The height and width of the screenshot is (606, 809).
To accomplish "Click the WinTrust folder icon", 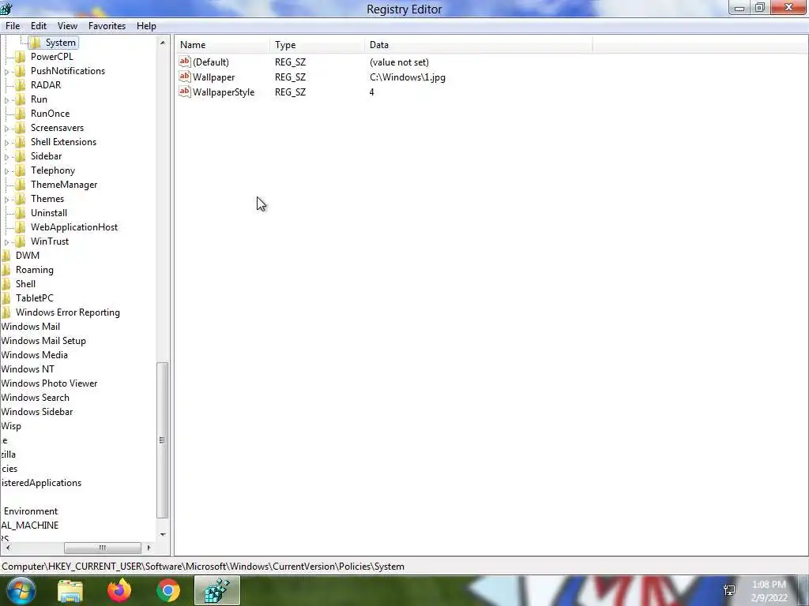I will tap(20, 241).
